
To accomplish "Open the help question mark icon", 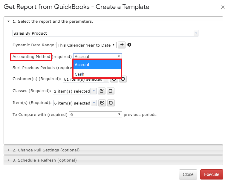I will pyautogui.click(x=129, y=45).
